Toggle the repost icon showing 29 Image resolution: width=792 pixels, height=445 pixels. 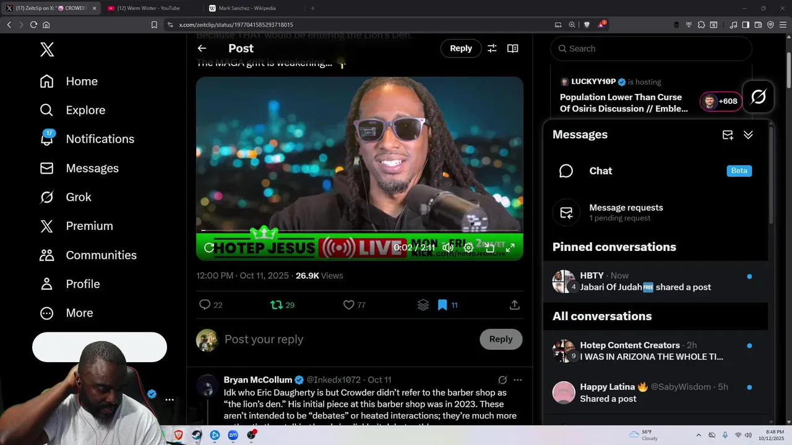click(x=283, y=305)
